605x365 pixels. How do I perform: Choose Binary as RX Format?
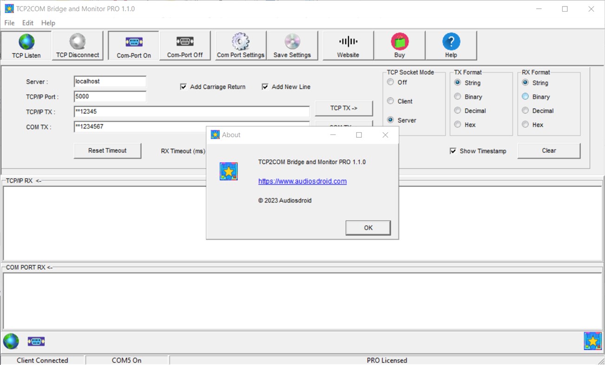pyautogui.click(x=526, y=96)
